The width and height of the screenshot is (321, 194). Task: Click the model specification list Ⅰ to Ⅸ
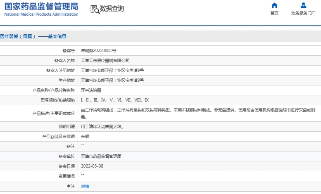[x=115, y=100]
